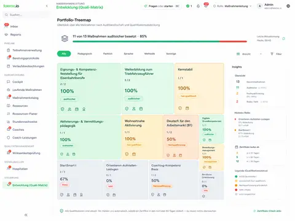Open Coach-Leistungen
The height and width of the screenshot is (221, 295).
click(x=25, y=138)
